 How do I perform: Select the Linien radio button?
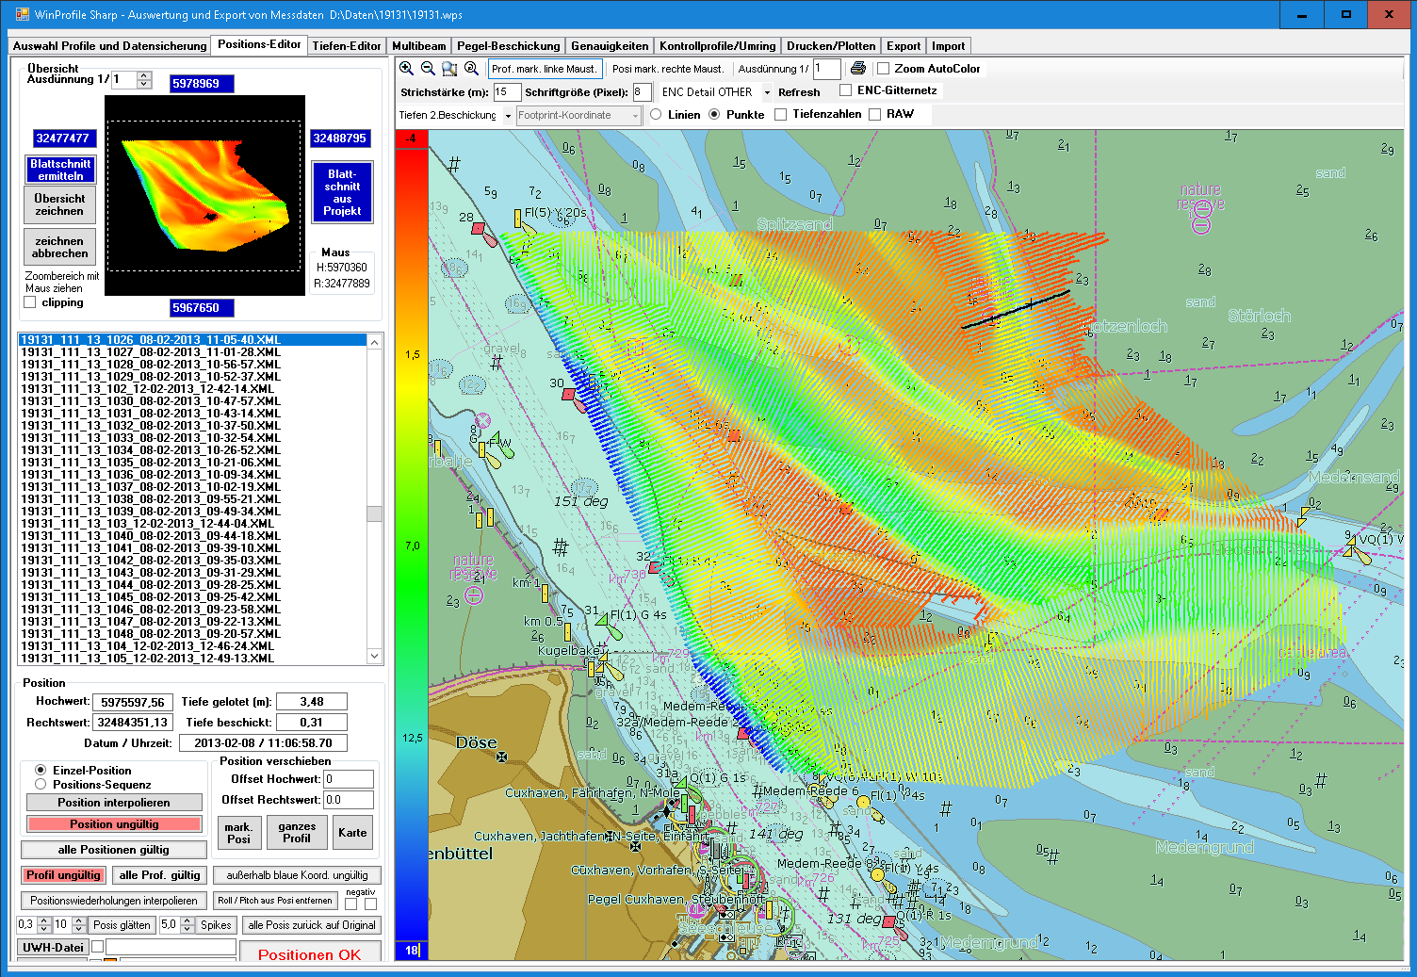656,115
